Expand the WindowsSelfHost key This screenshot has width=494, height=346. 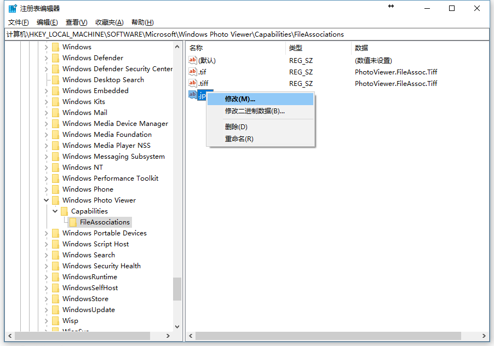pyautogui.click(x=47, y=288)
